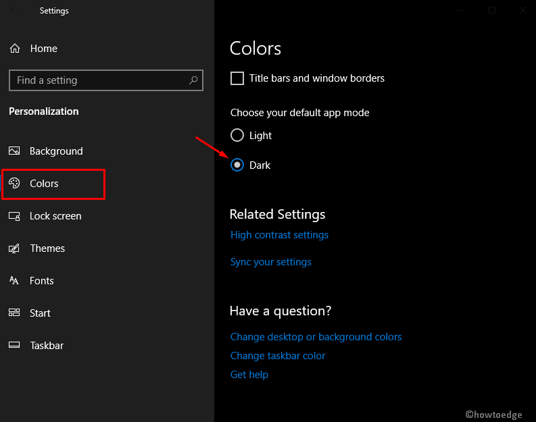
Task: Click the Lock screen icon
Action: tap(14, 216)
